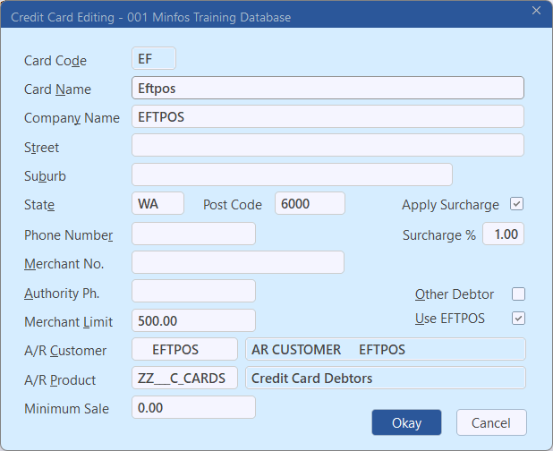Toggle the Apply Surcharge checkbox
This screenshot has width=553, height=451.
pos(516,204)
